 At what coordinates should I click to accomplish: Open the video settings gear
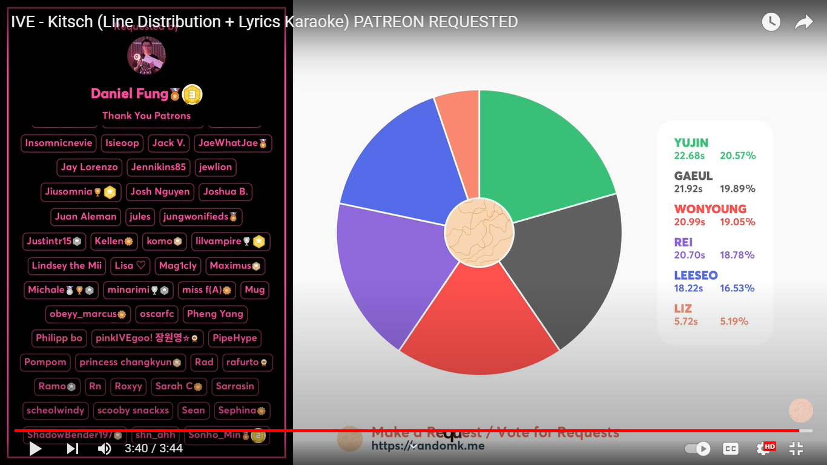pos(764,449)
